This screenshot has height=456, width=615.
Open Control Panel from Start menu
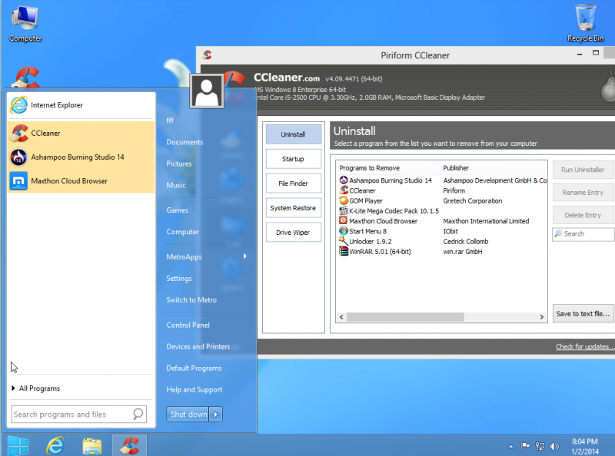coord(188,325)
